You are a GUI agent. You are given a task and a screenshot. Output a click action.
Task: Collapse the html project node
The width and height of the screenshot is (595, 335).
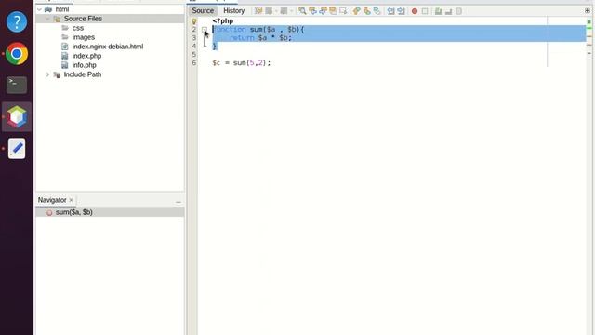[x=39, y=9]
